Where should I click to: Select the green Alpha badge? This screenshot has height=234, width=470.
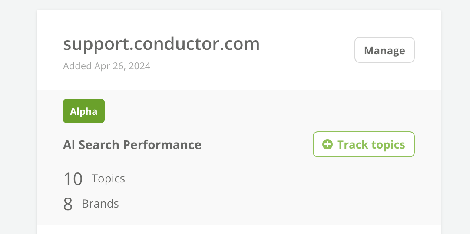[84, 111]
